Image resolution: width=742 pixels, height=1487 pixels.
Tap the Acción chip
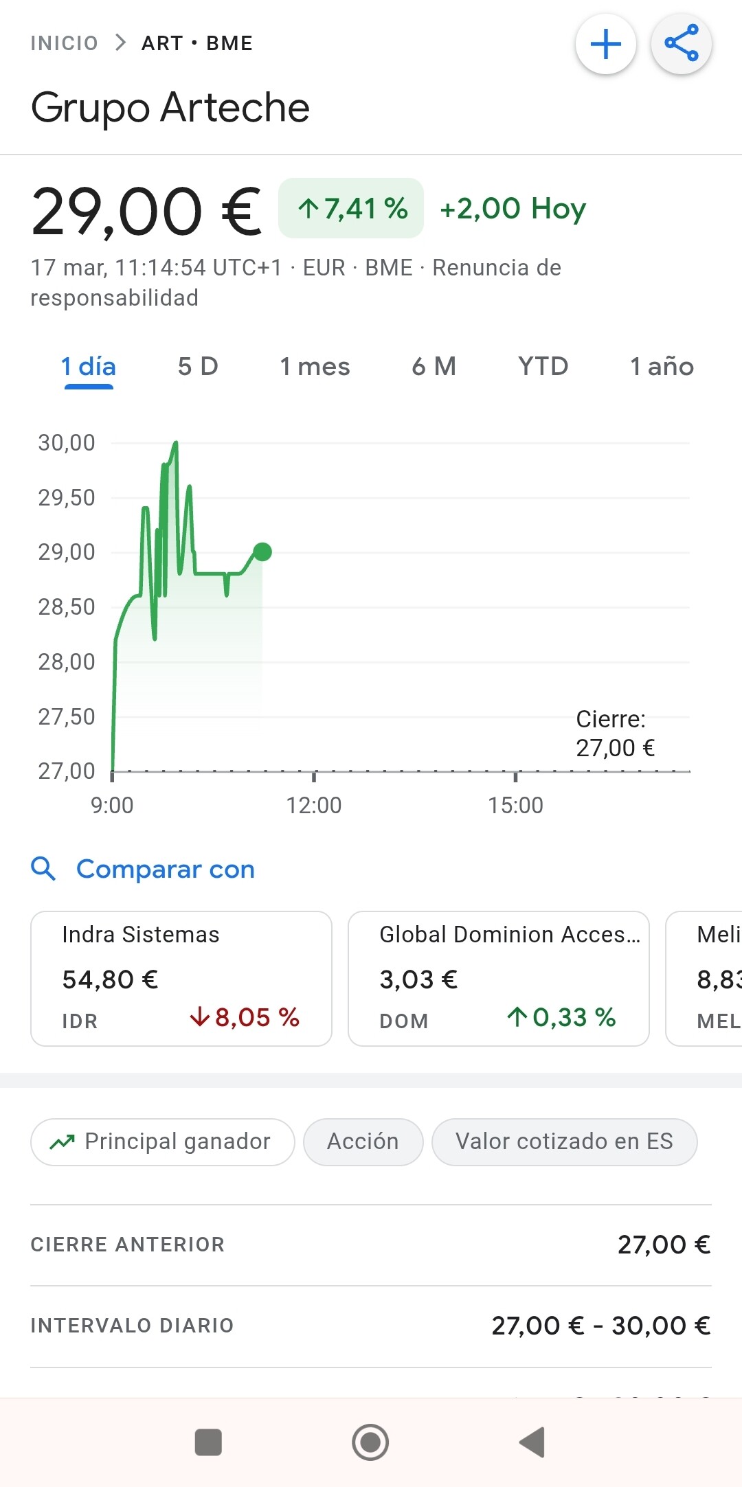tap(363, 1142)
